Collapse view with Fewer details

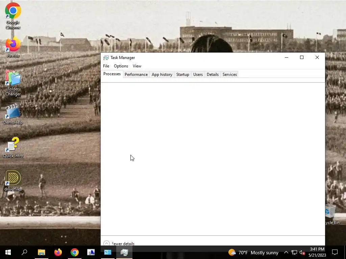pos(119,243)
